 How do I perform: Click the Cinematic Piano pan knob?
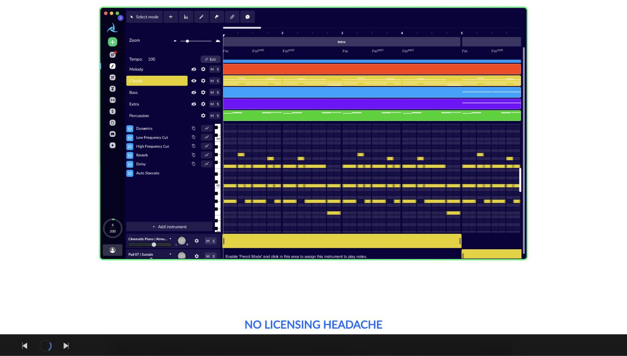(182, 241)
